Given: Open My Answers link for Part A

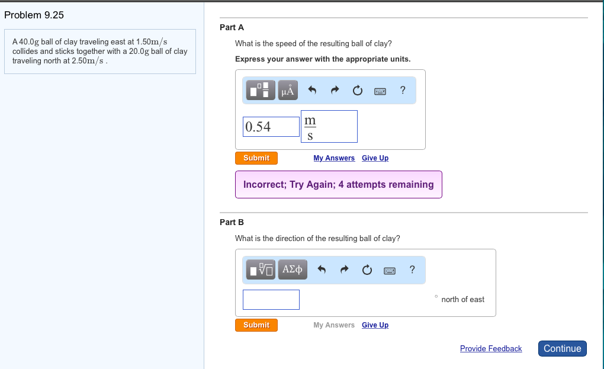Looking at the screenshot, I should (x=334, y=158).
